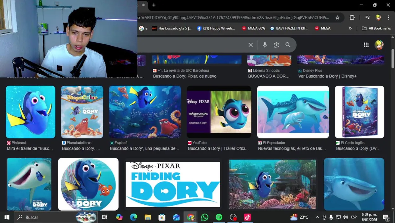
Task: Open the Disney Pixar Finding Dory logo image
Action: [x=173, y=184]
